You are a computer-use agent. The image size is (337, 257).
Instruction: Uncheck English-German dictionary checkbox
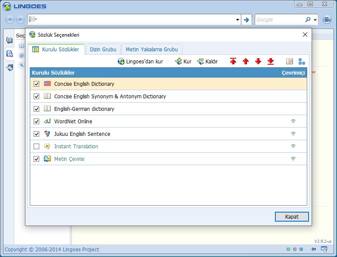click(x=37, y=109)
